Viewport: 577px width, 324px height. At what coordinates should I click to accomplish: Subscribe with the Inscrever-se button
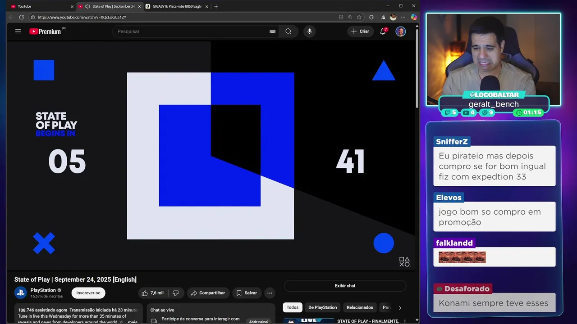tap(88, 293)
